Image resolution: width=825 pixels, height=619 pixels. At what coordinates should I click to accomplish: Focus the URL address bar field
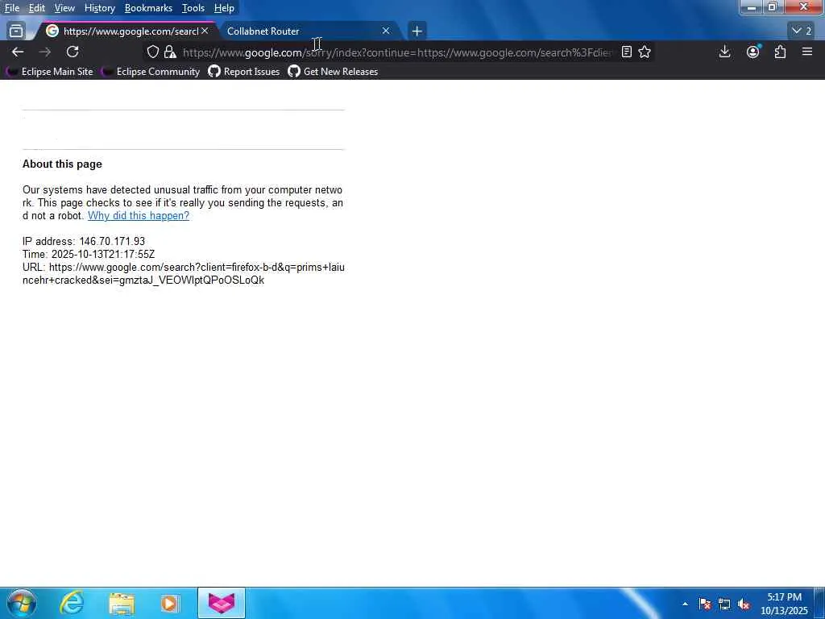point(397,52)
